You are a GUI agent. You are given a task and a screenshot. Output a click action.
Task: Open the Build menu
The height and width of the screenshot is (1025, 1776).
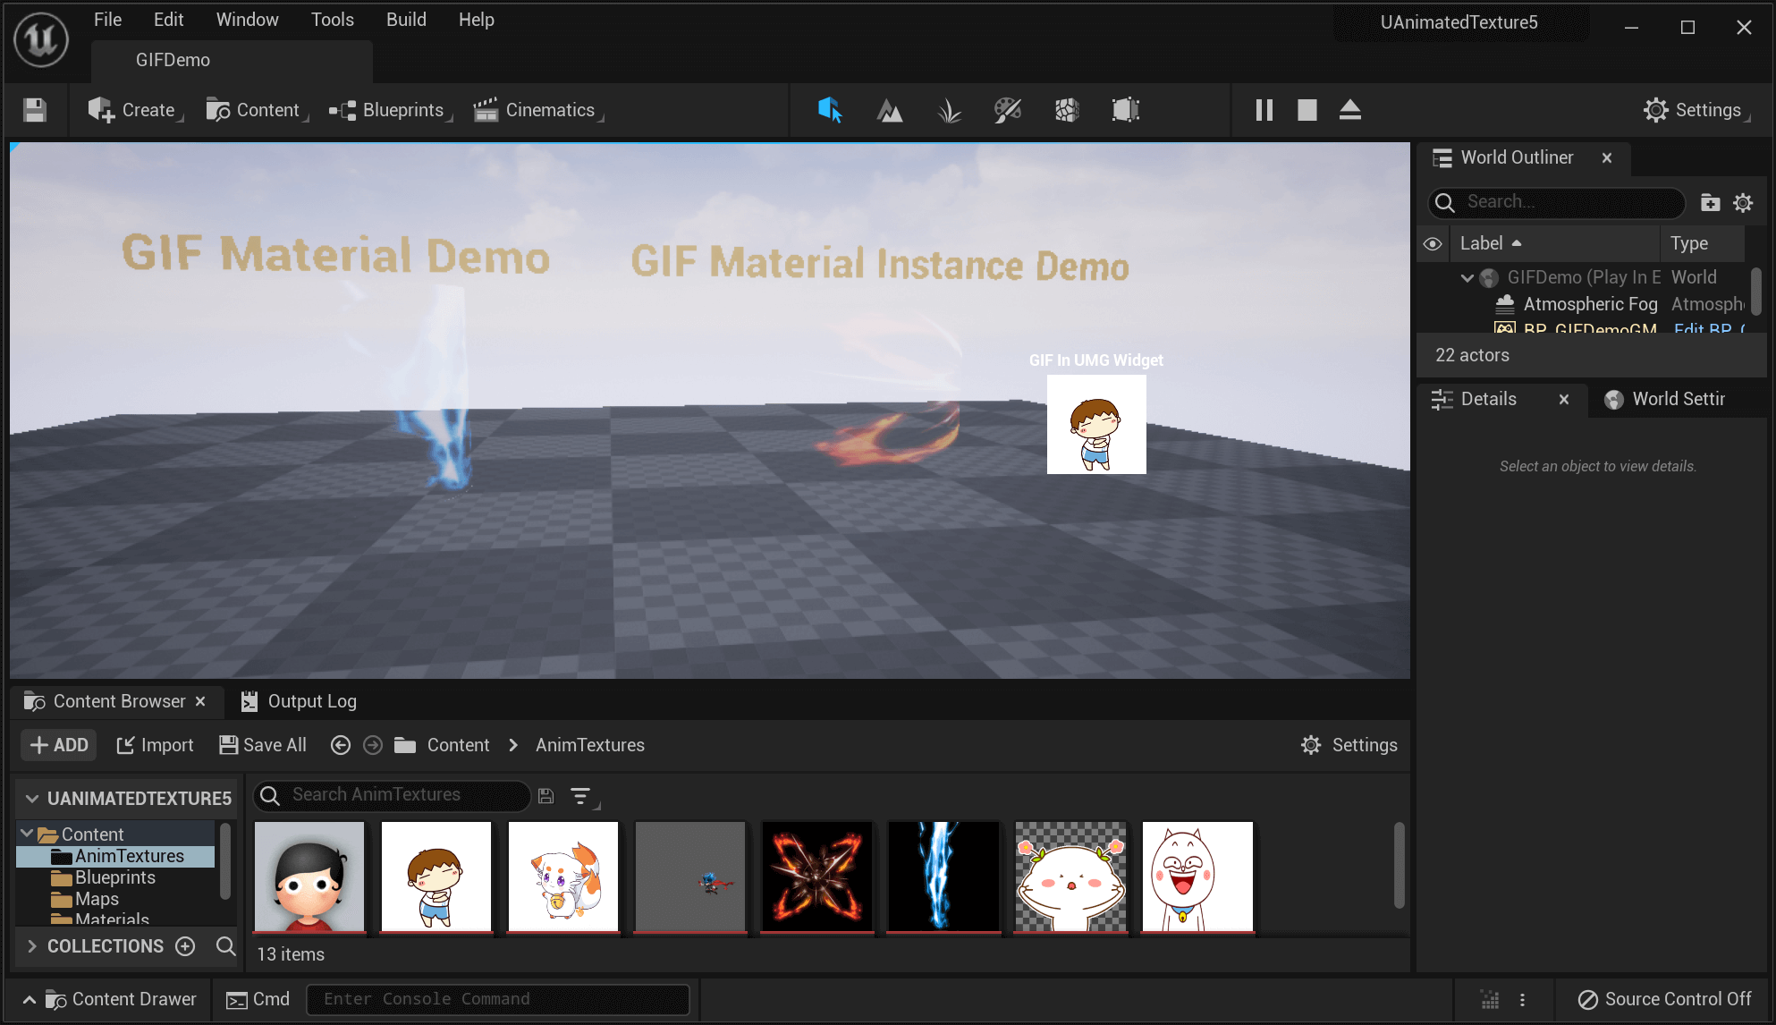(406, 20)
